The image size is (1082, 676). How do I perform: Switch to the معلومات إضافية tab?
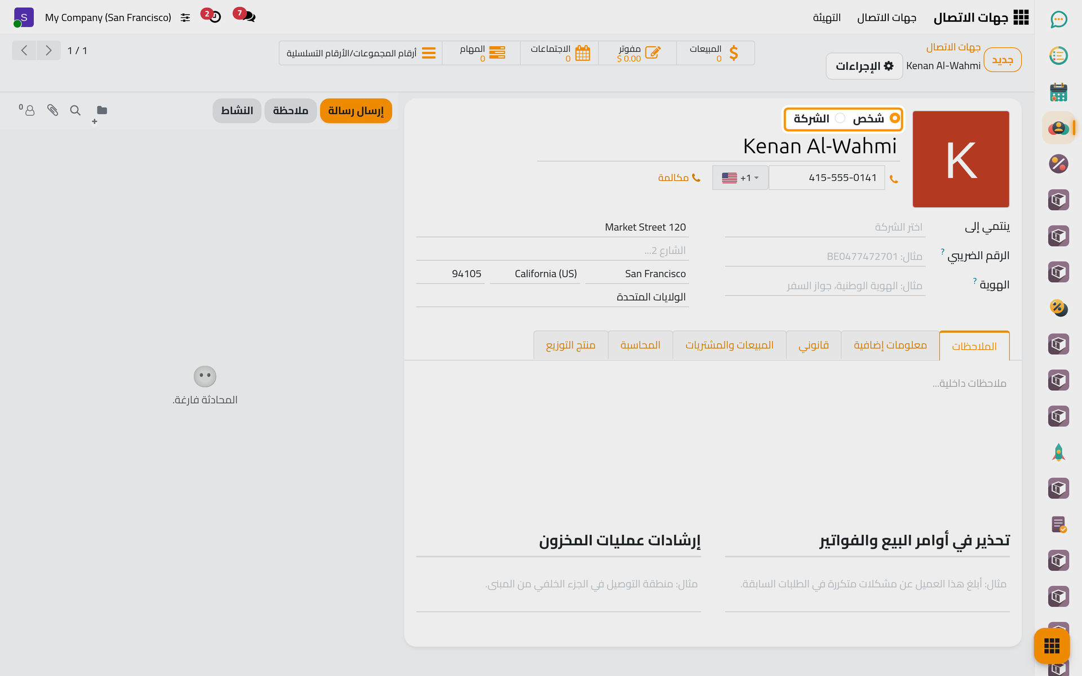[890, 345]
